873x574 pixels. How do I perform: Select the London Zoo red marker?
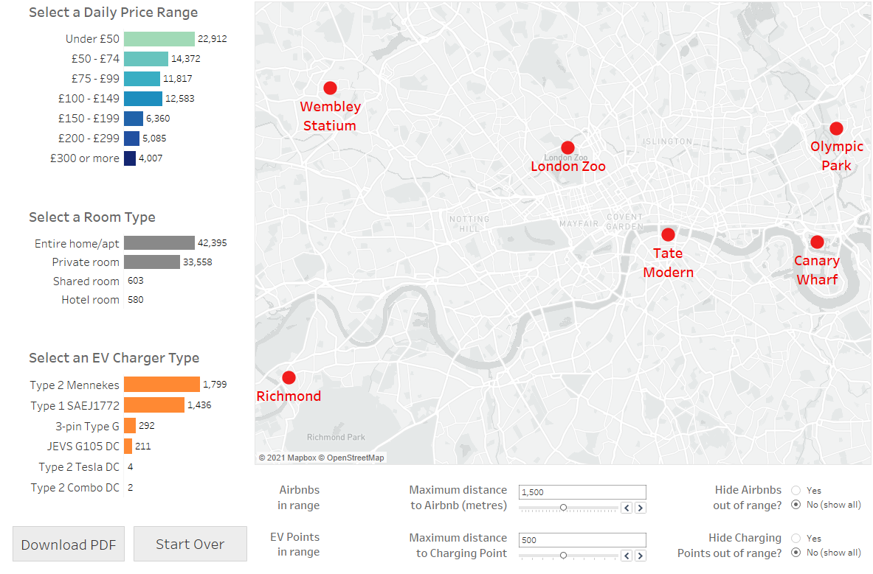click(567, 147)
